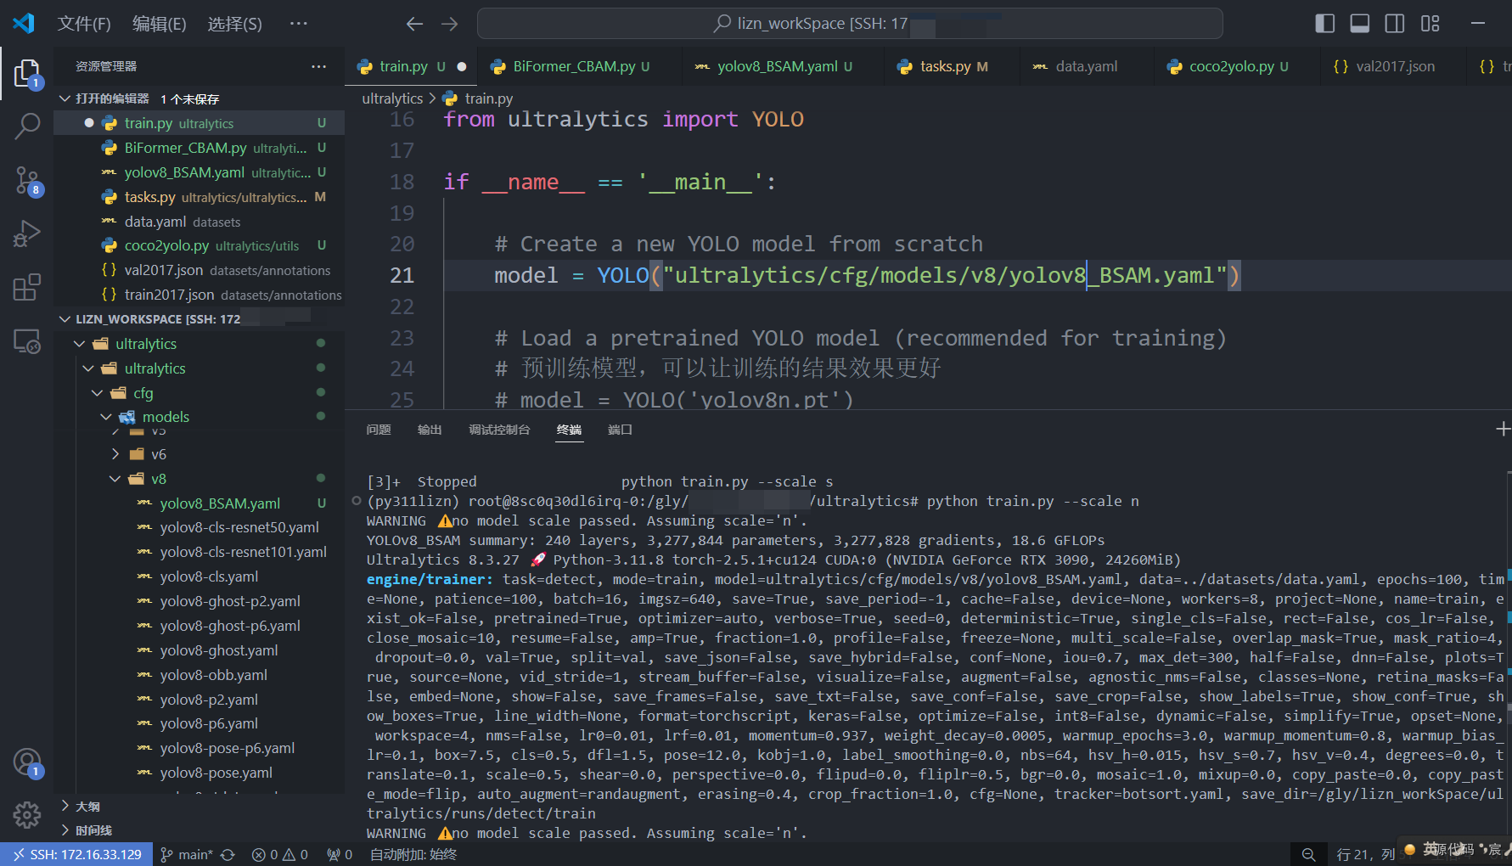The width and height of the screenshot is (1512, 866).
Task: Toggle primary sidebar layout icon
Action: point(1324,24)
